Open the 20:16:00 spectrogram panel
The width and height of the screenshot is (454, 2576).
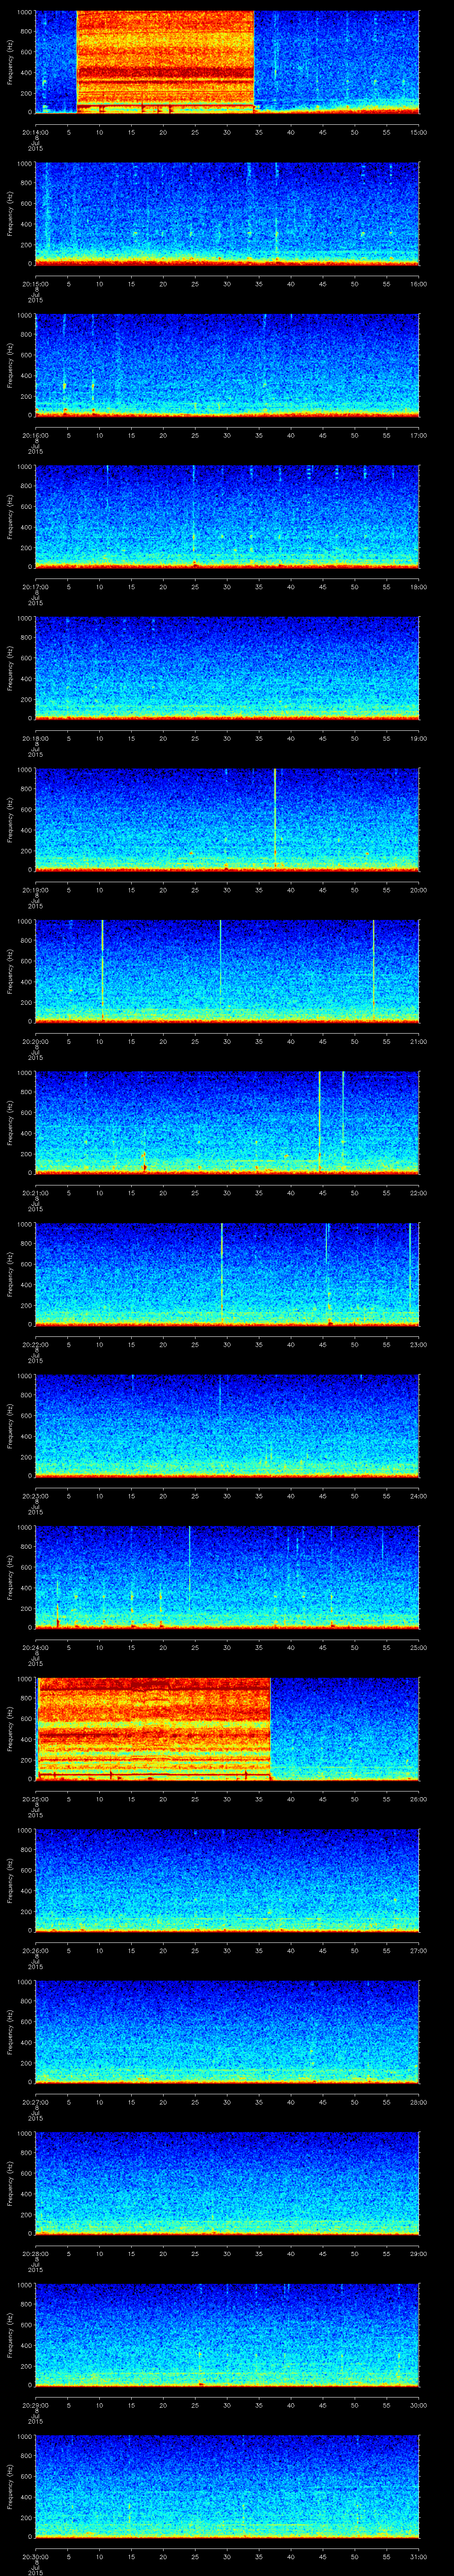227,365
